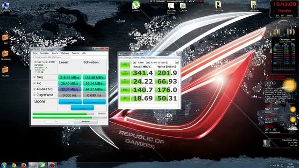Click the 176.0 write value in CrystalDiskMark
This screenshot has height=168, width=299.
(167, 90)
